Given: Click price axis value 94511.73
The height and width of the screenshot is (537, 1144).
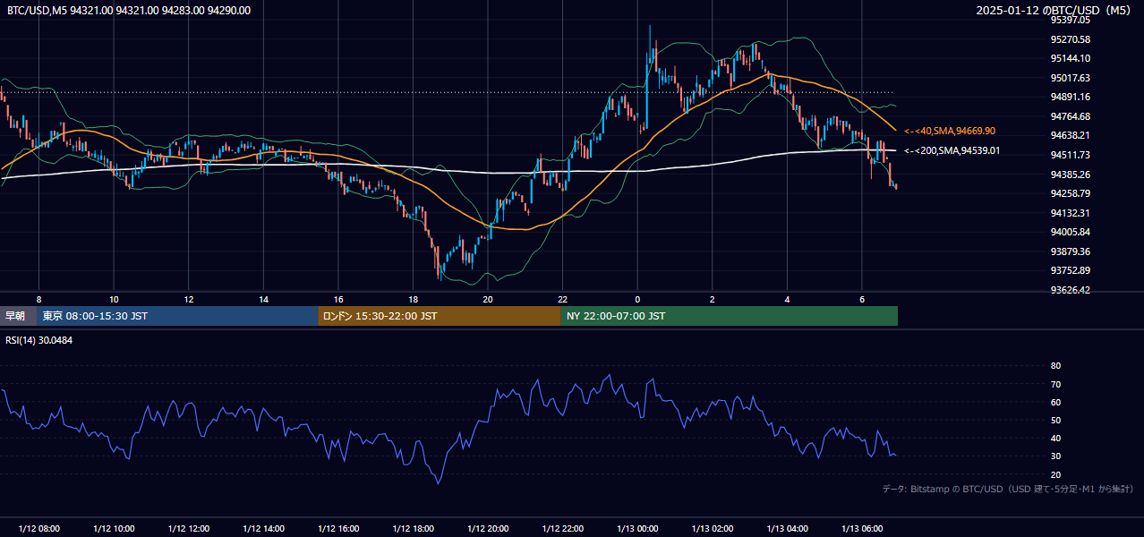Looking at the screenshot, I should tap(1071, 155).
